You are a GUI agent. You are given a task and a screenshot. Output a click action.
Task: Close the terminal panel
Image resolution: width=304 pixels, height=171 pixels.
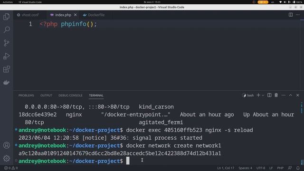pos(298,95)
